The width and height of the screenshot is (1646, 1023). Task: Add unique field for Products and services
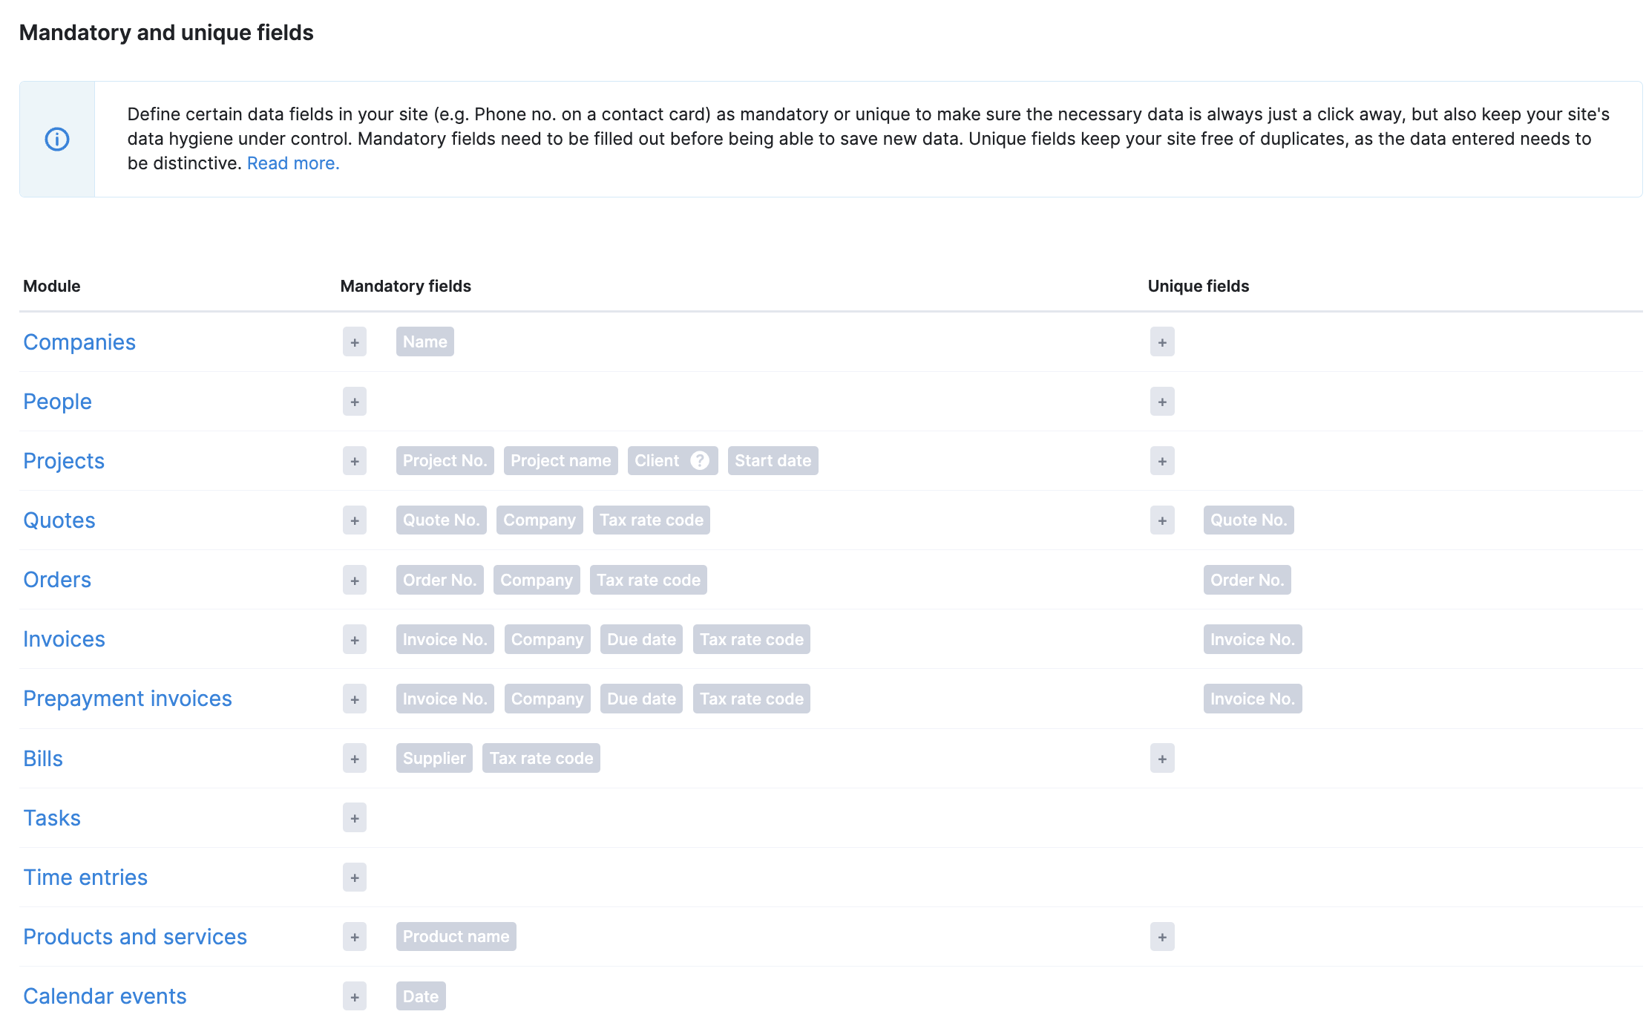pyautogui.click(x=1162, y=937)
